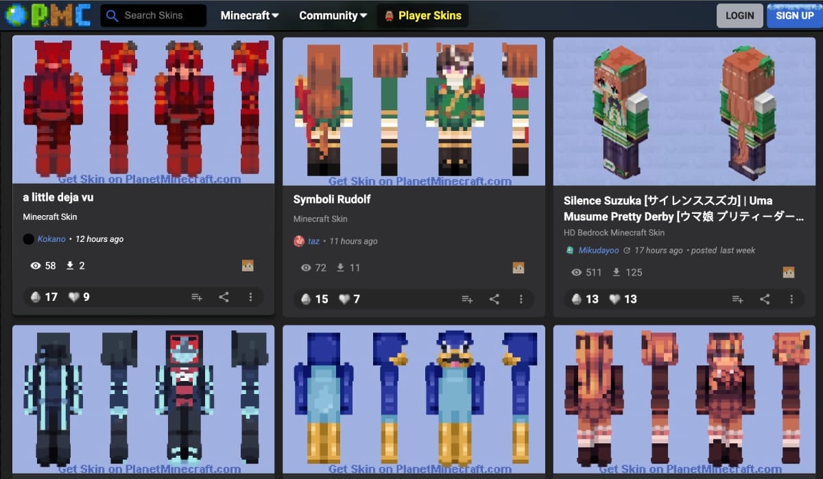Open the Community dropdown menu
This screenshot has width=823, height=479.
[x=333, y=15]
